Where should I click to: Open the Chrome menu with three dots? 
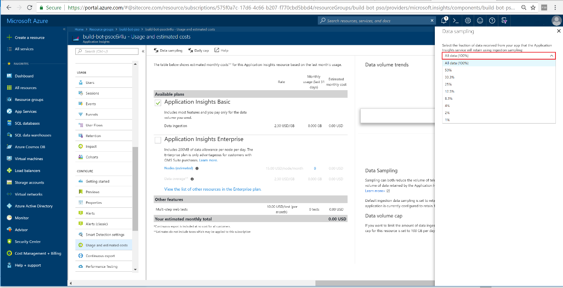click(x=556, y=8)
